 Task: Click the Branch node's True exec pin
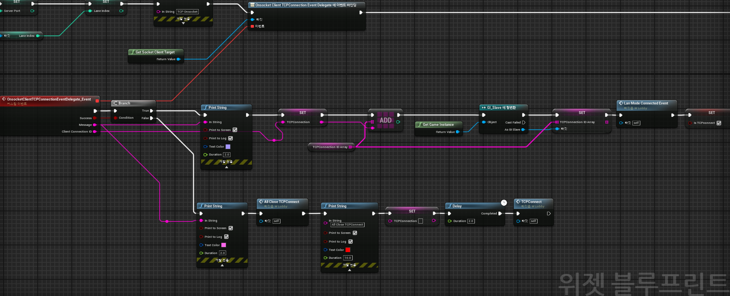[x=152, y=111]
